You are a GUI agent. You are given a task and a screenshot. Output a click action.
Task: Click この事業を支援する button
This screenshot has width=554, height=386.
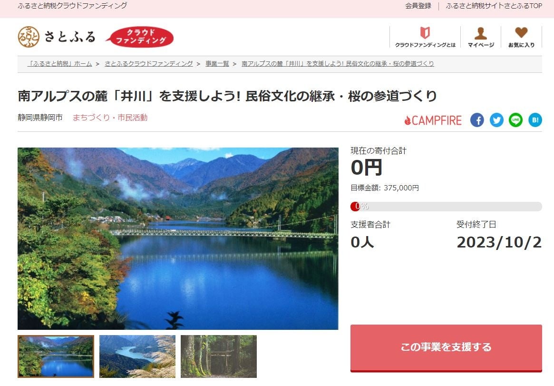point(446,348)
